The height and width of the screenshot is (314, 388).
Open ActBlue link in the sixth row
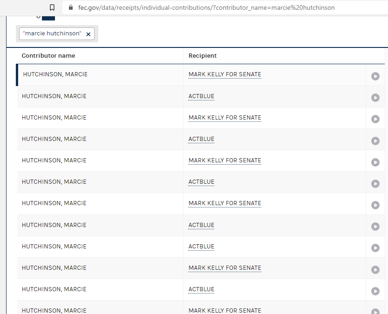(201, 182)
